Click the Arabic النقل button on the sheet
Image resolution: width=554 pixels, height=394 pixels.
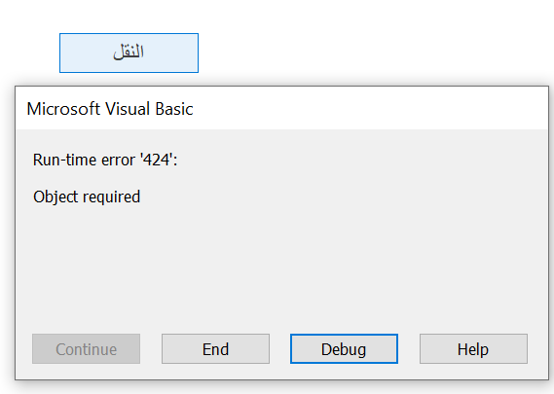click(129, 53)
